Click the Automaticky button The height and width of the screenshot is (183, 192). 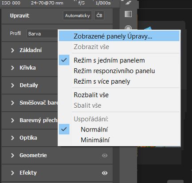point(78,16)
